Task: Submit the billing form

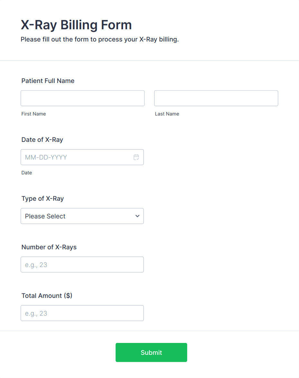Action: pyautogui.click(x=151, y=353)
